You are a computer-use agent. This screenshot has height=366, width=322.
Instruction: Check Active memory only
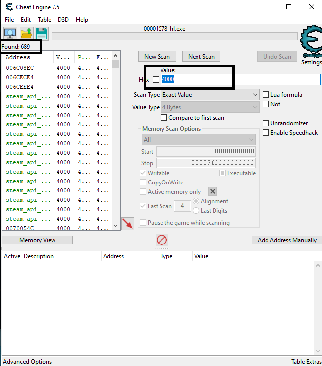(143, 191)
